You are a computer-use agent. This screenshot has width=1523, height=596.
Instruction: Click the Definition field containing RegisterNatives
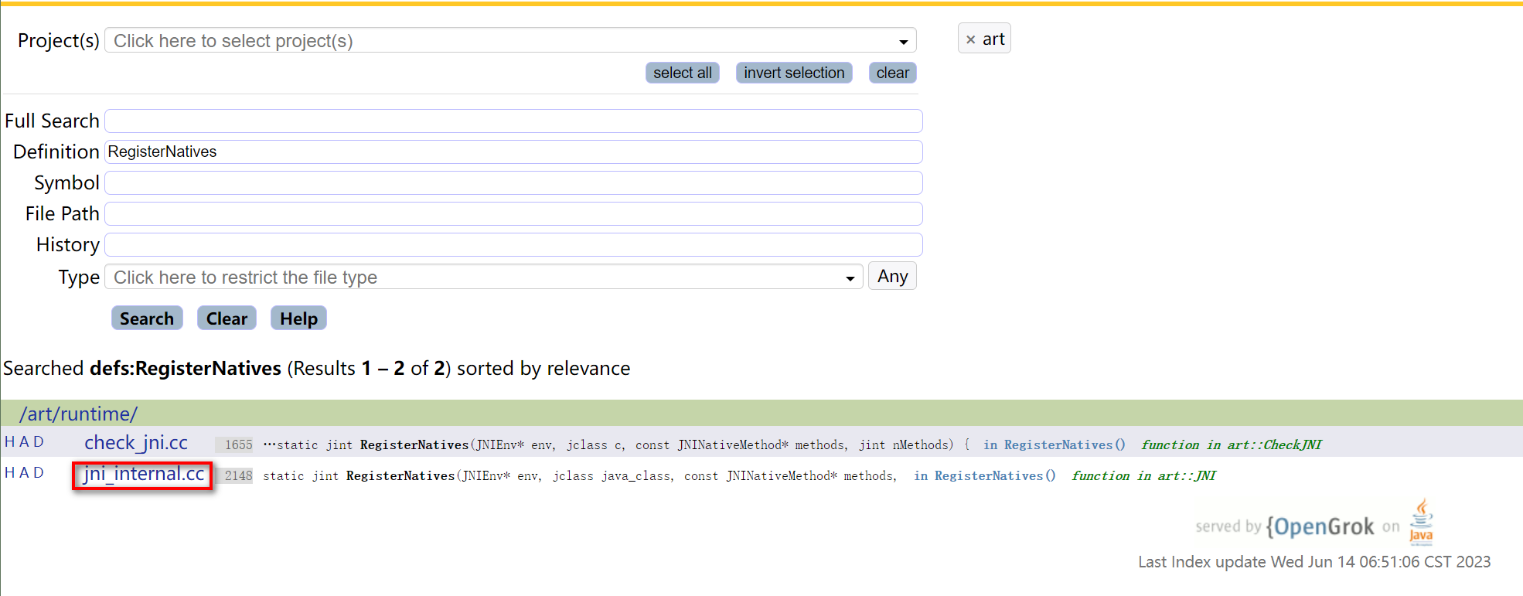click(x=513, y=152)
